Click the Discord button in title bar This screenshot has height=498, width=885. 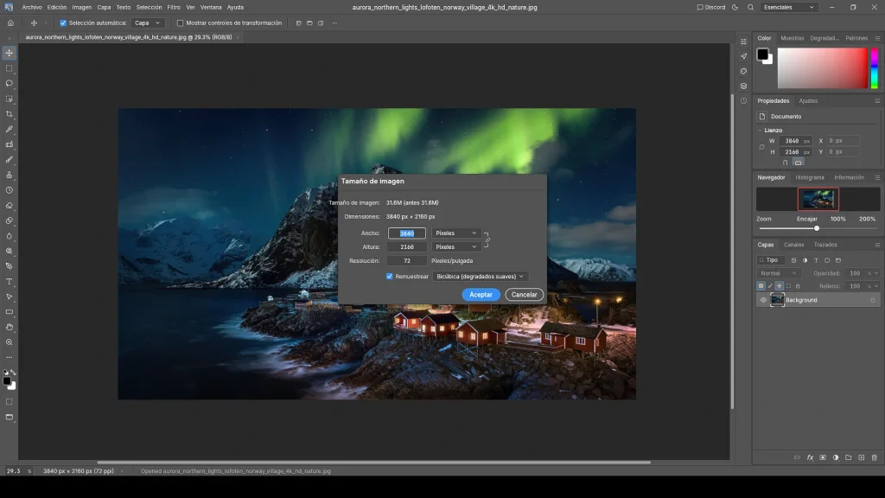[x=711, y=7]
